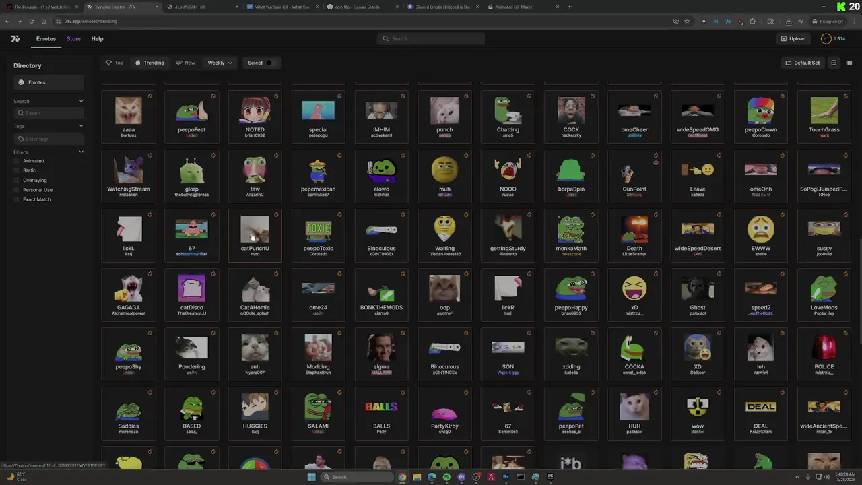
Task: Focus the Enter tags field
Action: pyautogui.click(x=48, y=139)
